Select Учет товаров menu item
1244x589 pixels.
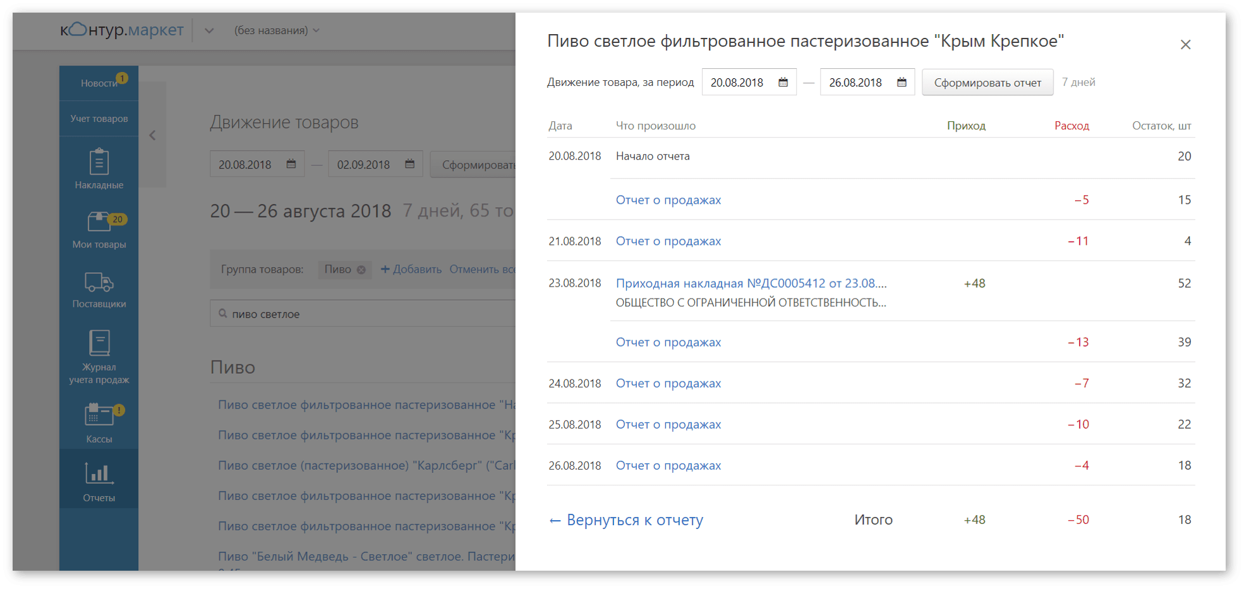99,119
